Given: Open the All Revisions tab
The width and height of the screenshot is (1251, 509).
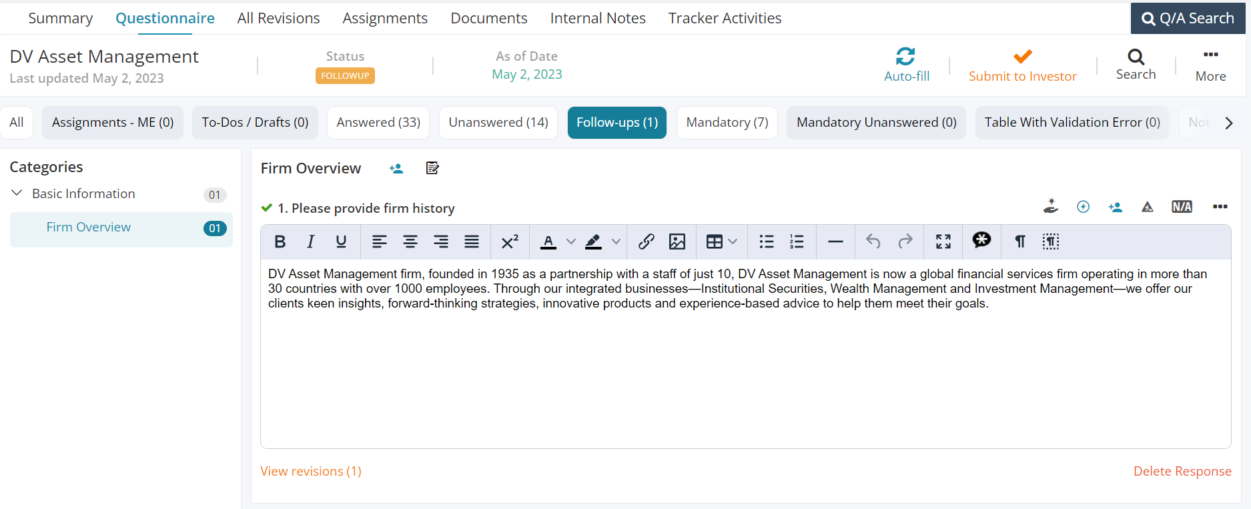Looking at the screenshot, I should pyautogui.click(x=279, y=18).
